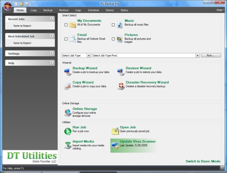The image size is (227, 173).
Task: Click the DT Utilities logo banner
Action: coord(30,157)
